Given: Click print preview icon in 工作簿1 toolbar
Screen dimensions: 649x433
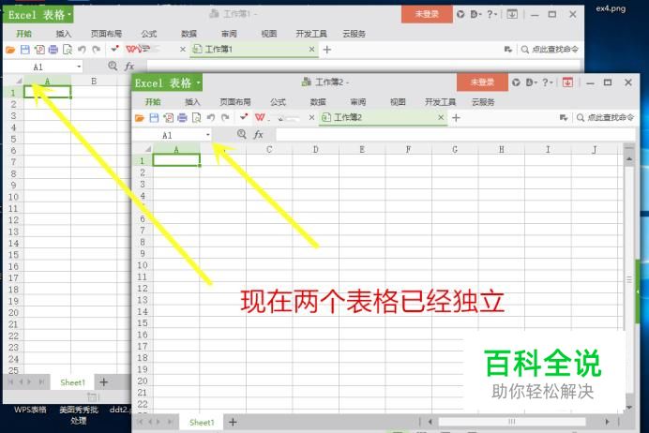Looking at the screenshot, I should point(67,50).
